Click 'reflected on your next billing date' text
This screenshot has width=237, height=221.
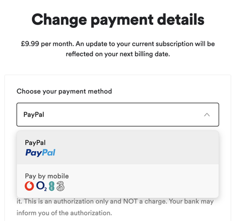(x=118, y=54)
